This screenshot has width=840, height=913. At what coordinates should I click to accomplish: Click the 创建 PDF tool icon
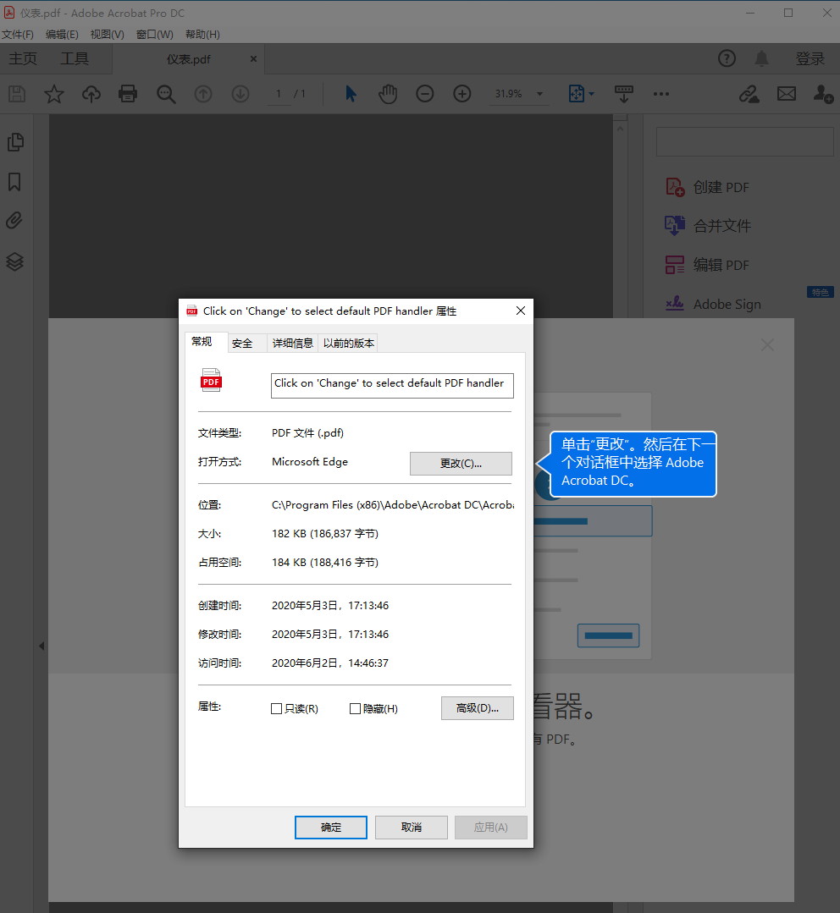pos(675,187)
